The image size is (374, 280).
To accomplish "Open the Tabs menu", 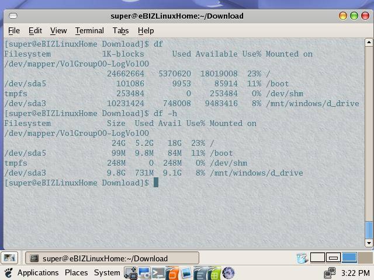I will (120, 30).
